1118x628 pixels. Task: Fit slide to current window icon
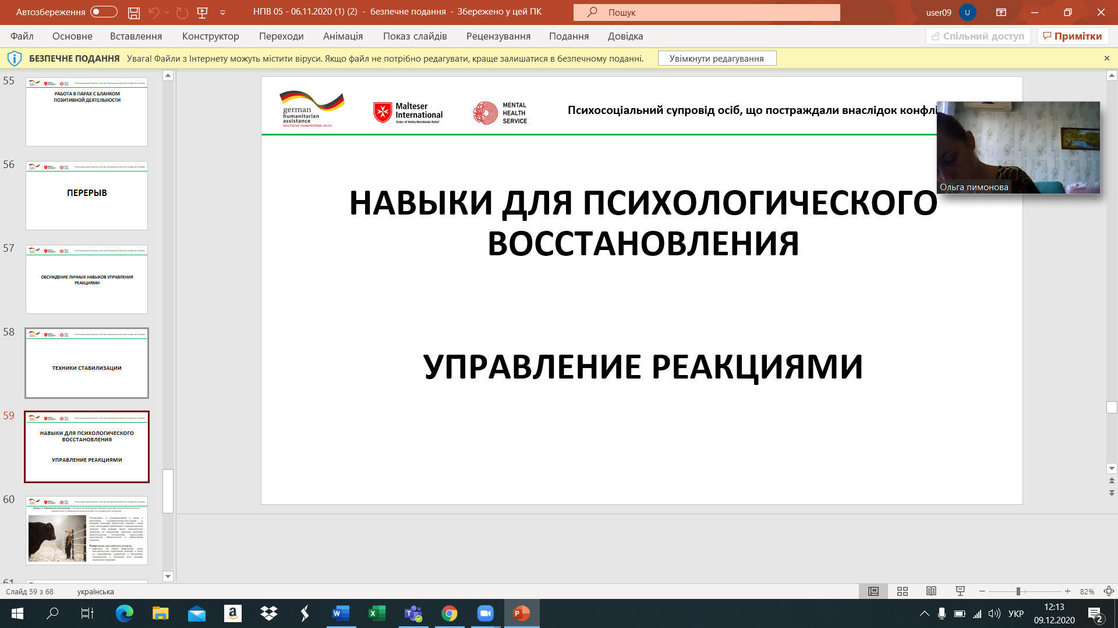point(1109,591)
